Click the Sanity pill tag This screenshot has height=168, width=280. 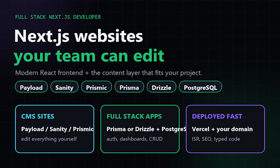[x=64, y=87]
